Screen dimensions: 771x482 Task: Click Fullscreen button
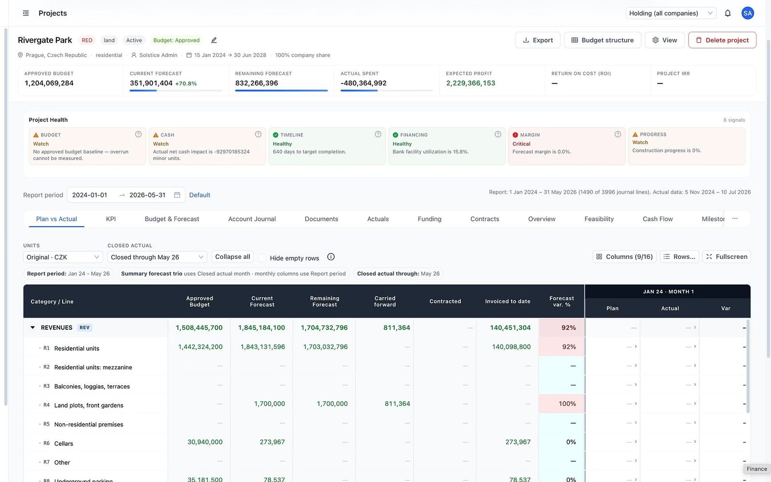[x=727, y=256]
